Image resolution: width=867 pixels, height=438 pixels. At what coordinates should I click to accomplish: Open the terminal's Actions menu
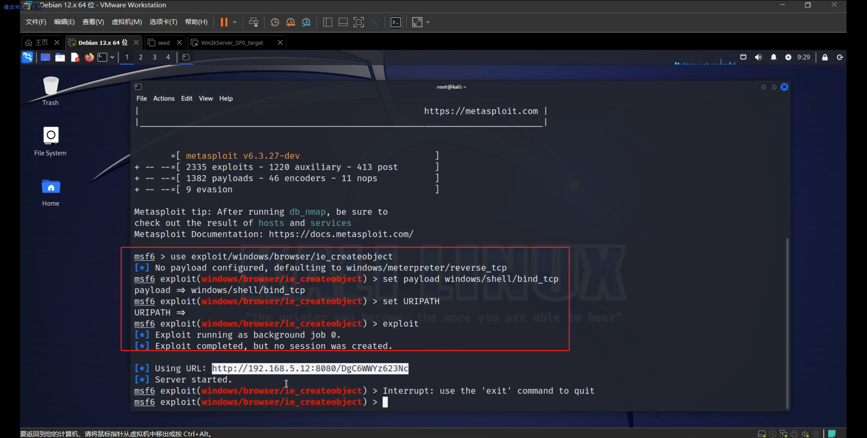coord(164,99)
